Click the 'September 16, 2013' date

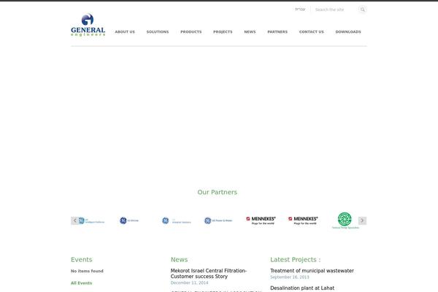click(x=289, y=277)
